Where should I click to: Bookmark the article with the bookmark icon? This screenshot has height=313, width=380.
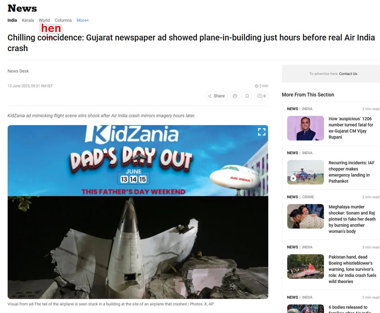[247, 96]
